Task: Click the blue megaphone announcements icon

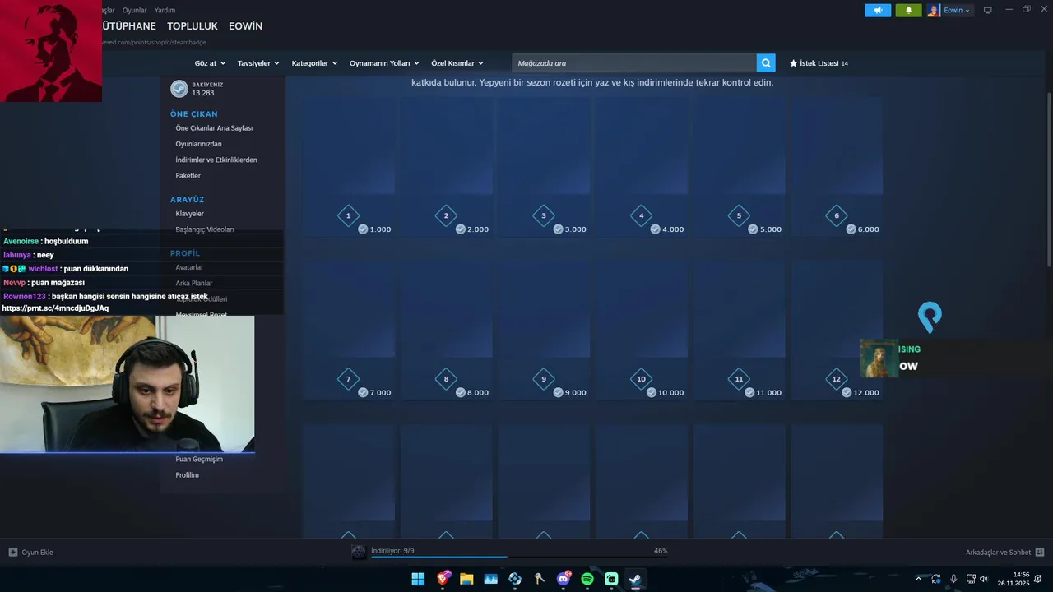Action: (878, 11)
